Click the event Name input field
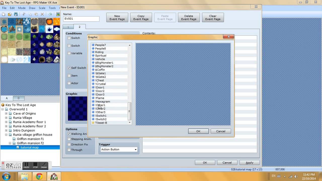The image size is (322, 181). [81, 19]
